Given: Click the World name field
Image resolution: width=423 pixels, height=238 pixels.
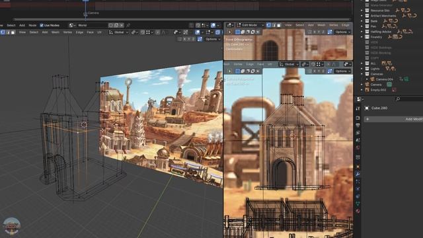Looking at the screenshot, I should 92,25.
